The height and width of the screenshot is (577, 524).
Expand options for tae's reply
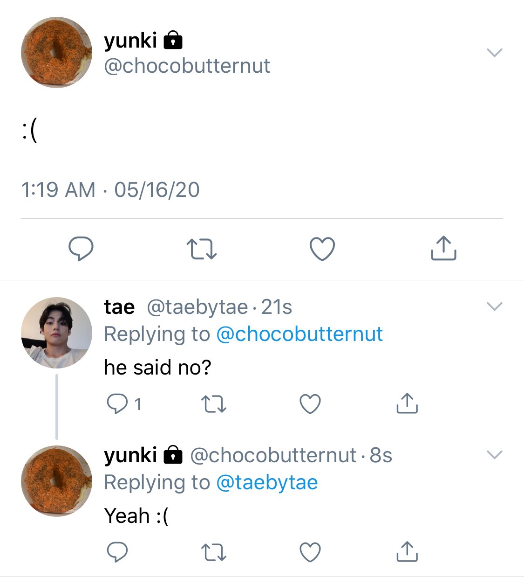point(494,306)
